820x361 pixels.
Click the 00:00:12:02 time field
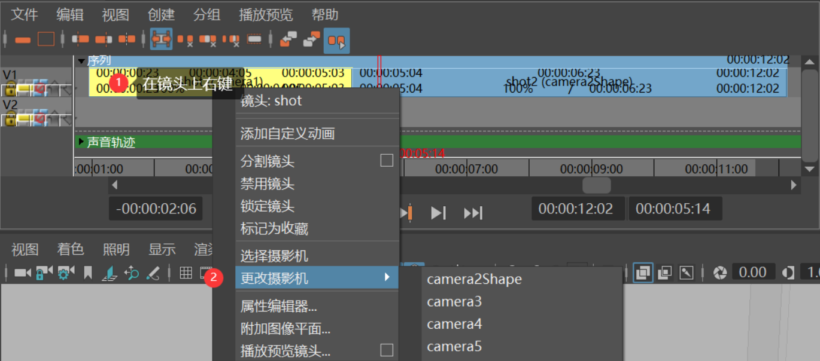pyautogui.click(x=578, y=207)
